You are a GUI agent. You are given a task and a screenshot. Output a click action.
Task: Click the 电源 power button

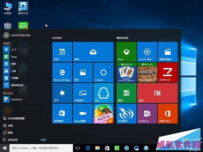coord(8,133)
